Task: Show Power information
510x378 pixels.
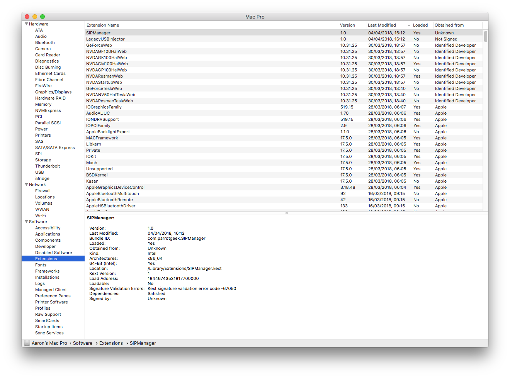Action: (41, 129)
